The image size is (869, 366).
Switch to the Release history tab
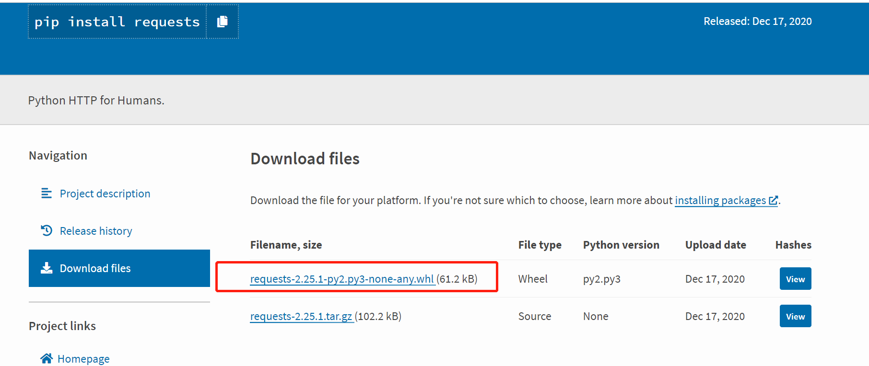click(95, 231)
